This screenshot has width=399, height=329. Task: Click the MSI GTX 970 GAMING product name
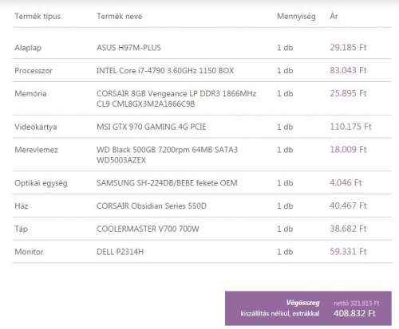coord(152,127)
